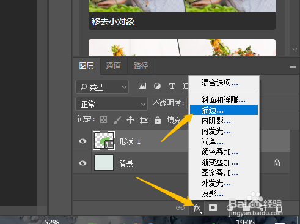This screenshot has height=224, width=300.
Task: Choose 外发光... from the menu
Action: [x=224, y=183]
